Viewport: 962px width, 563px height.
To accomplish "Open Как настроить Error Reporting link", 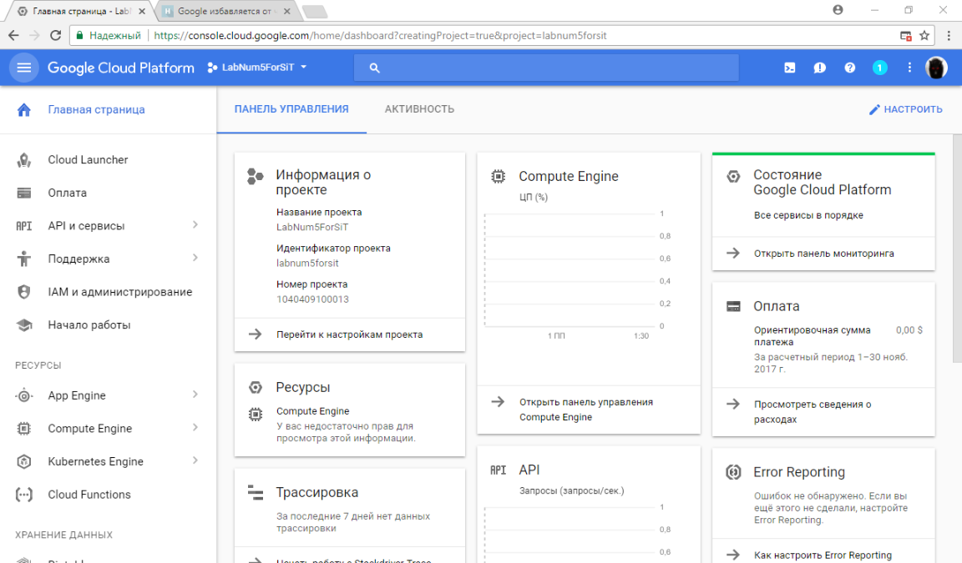I will (823, 555).
